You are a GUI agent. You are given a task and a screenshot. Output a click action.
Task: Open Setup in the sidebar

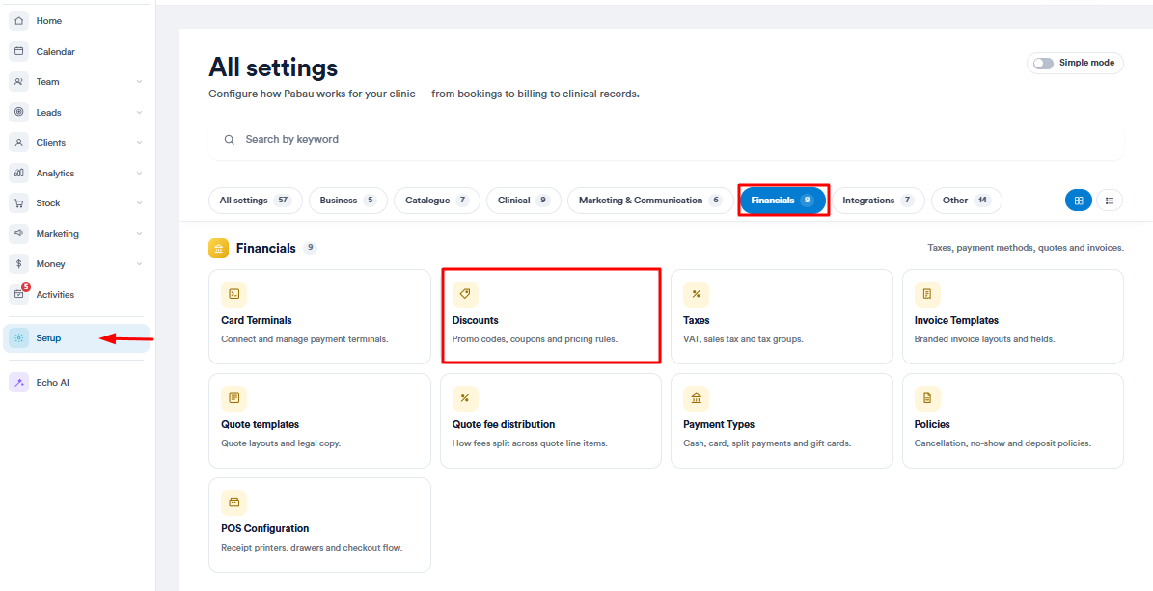point(76,338)
